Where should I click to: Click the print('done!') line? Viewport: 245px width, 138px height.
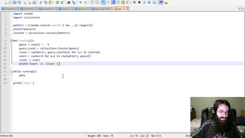point(24,83)
